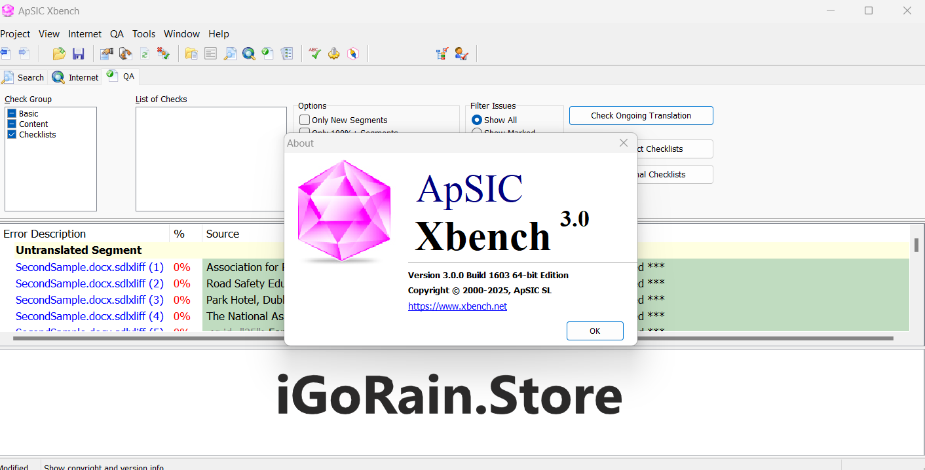Click the magnifier-on-document search toolbar icon
This screenshot has height=470, width=925.
pos(230,54)
